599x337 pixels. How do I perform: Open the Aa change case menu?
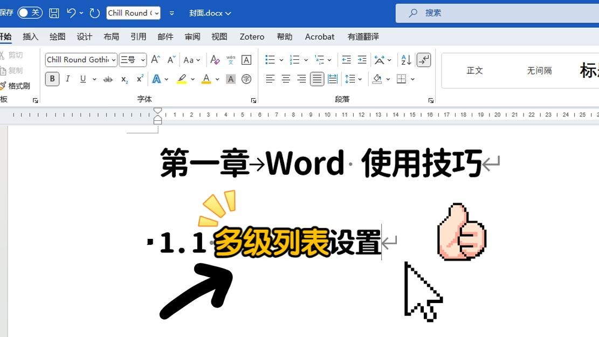pos(192,60)
